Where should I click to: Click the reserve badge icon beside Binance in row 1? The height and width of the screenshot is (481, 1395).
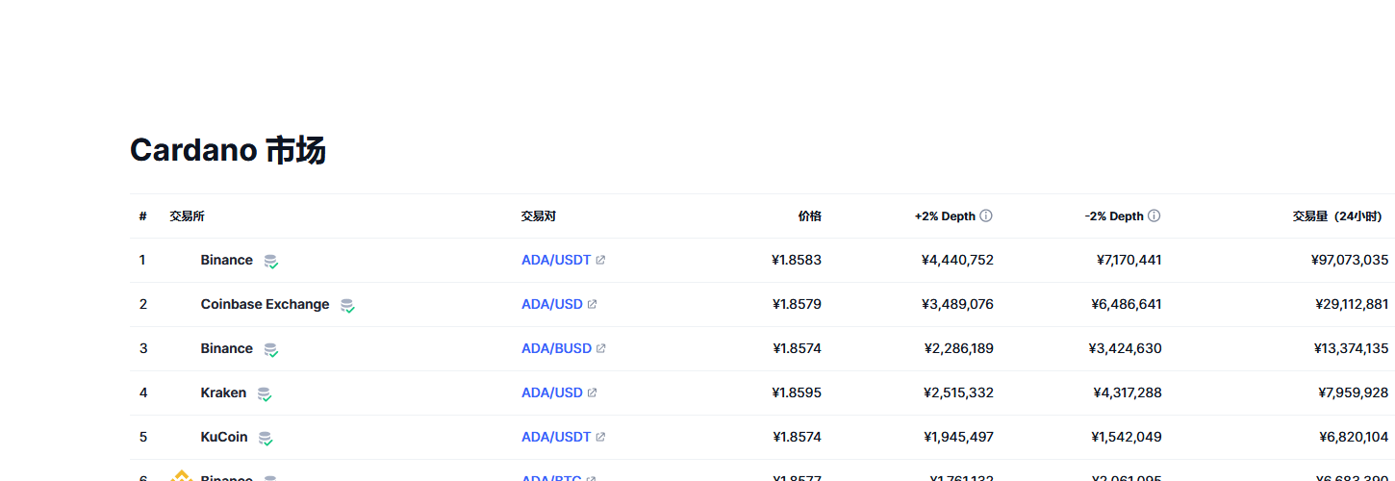pyautogui.click(x=271, y=262)
